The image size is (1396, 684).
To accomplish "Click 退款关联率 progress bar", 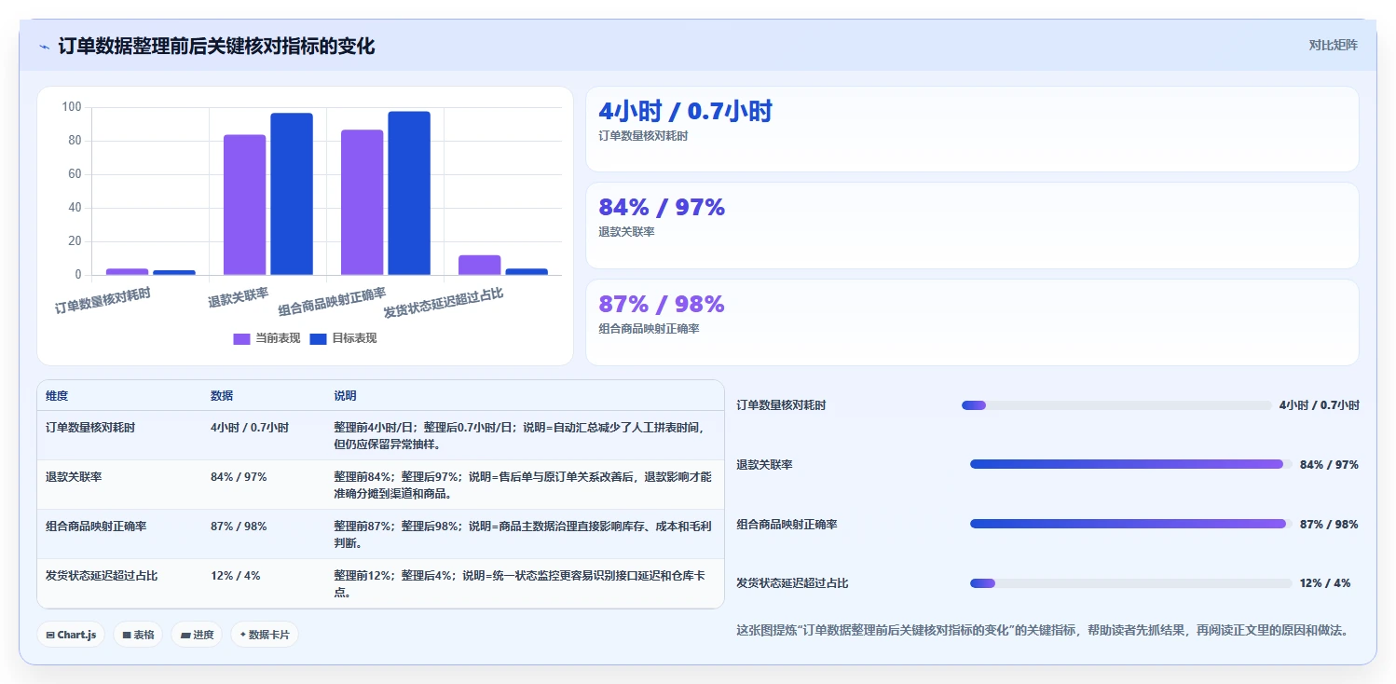I will (x=1130, y=464).
